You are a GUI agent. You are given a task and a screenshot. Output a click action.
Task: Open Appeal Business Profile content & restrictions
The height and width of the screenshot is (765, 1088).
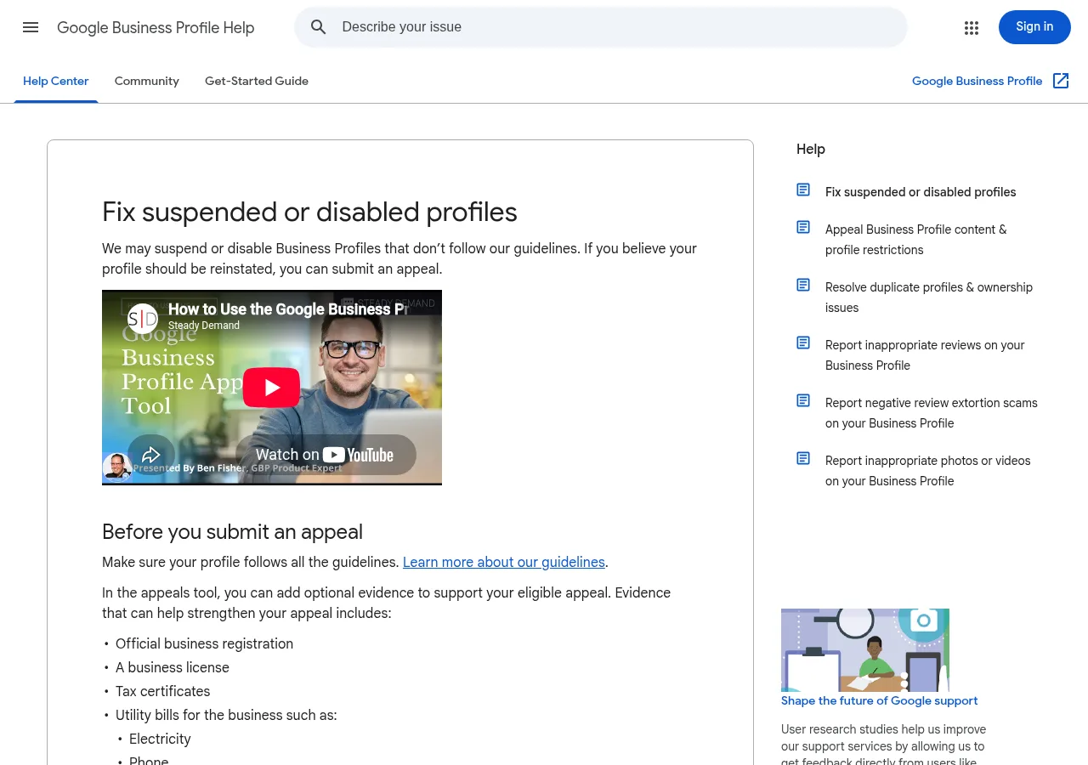pos(916,240)
